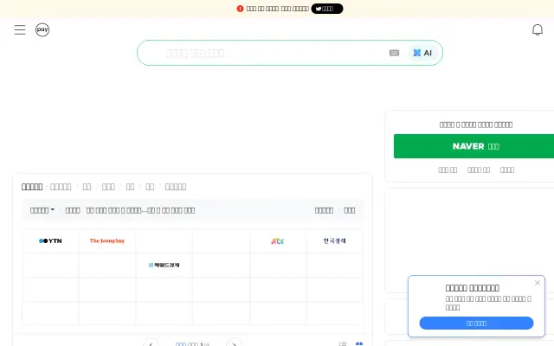Go to next newsstand page arrow
The height and width of the screenshot is (346, 554).
click(235, 343)
